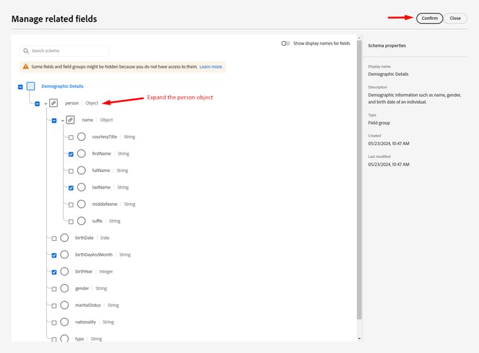Click the warning triangle icon in banner
Viewport: 479px width, 353px height.
(x=26, y=66)
